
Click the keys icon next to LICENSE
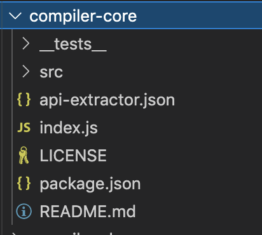click(24, 156)
